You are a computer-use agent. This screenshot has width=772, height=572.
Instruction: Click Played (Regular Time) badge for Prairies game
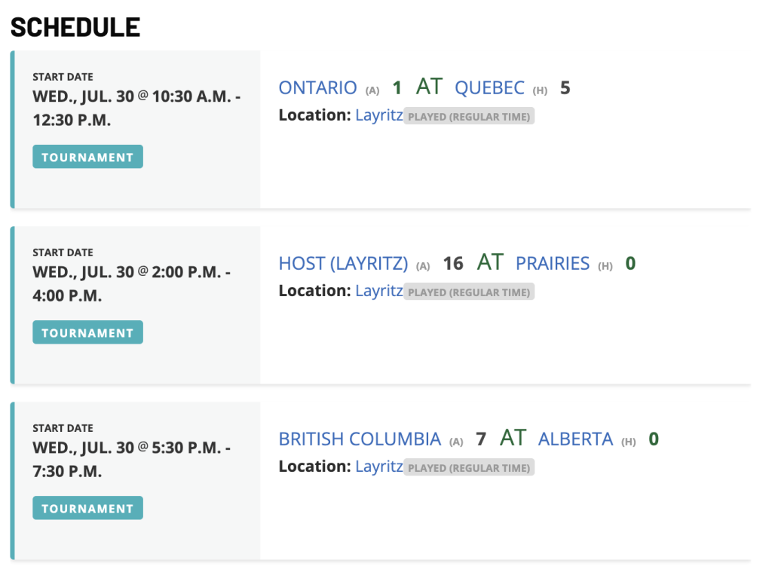[x=469, y=292]
